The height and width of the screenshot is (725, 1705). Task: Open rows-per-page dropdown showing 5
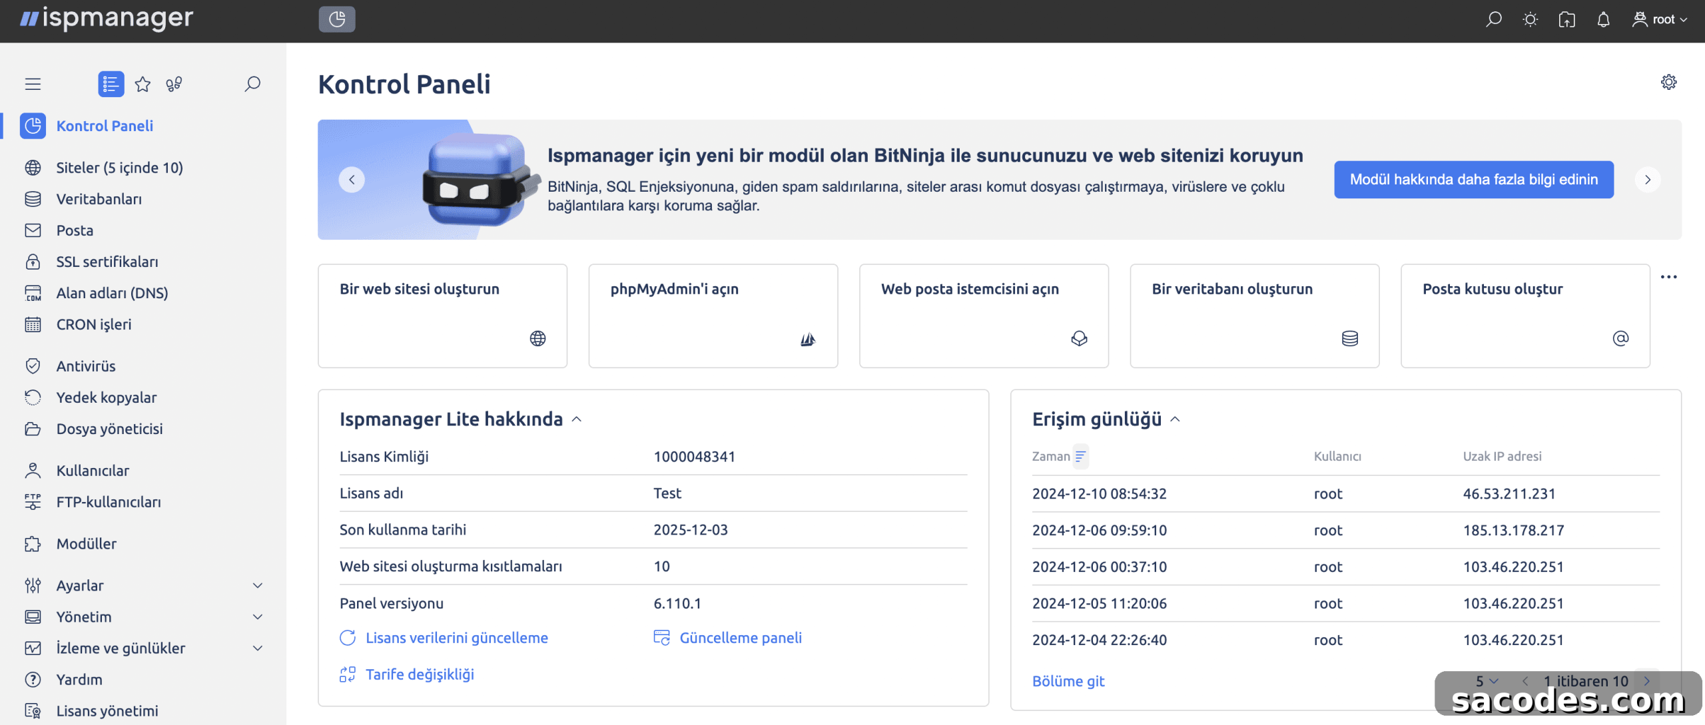tap(1487, 681)
